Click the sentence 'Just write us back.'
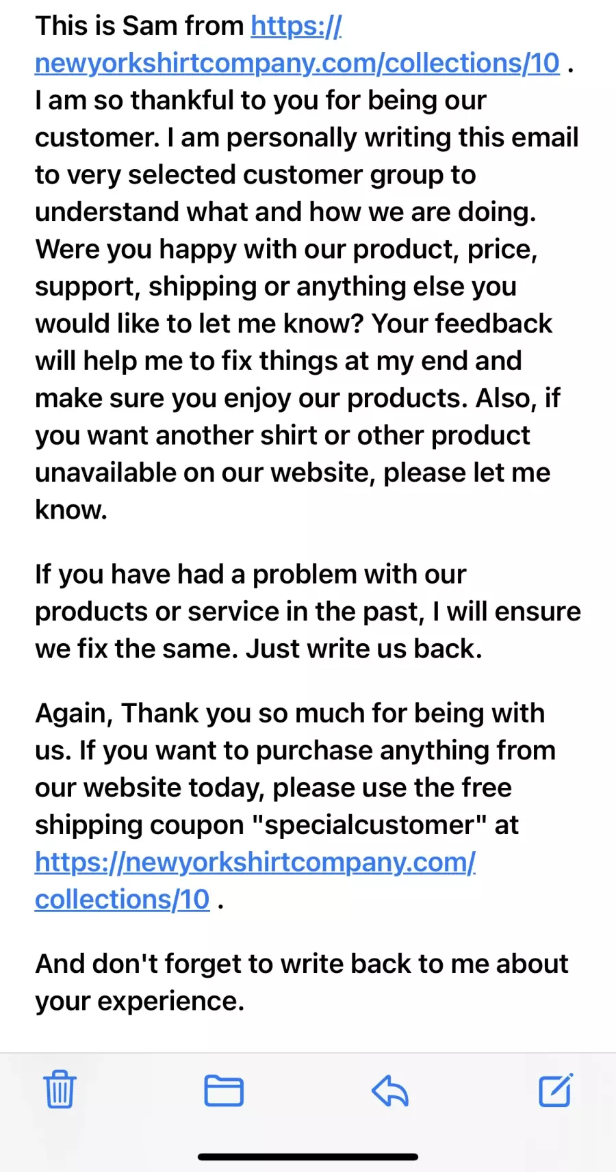The height and width of the screenshot is (1172, 616). 364,649
